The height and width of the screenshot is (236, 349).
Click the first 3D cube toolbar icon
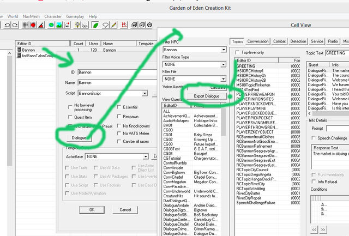[x=134, y=25]
